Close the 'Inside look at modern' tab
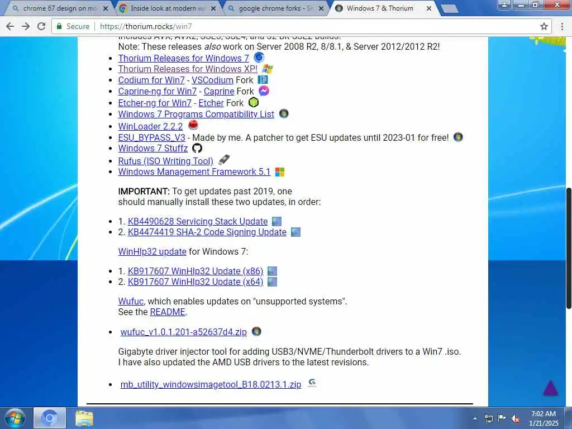Viewport: 572px width, 429px height. (213, 8)
